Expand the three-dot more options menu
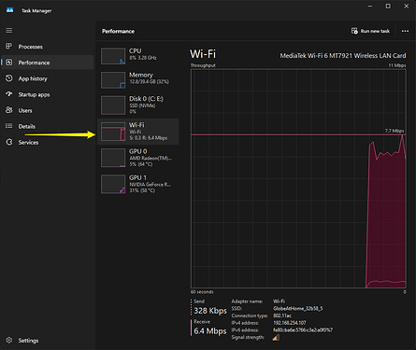 click(405, 31)
